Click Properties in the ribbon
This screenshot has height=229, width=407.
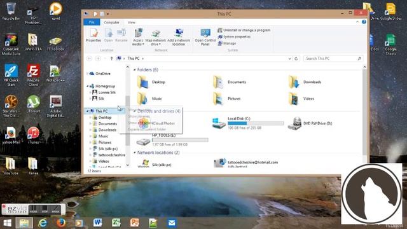click(93, 36)
